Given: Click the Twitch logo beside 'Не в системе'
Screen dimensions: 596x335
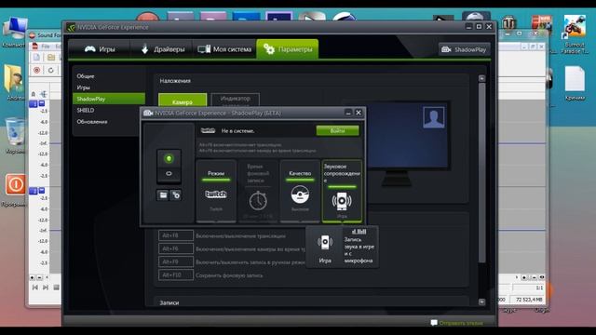Looking at the screenshot, I should coord(208,130).
